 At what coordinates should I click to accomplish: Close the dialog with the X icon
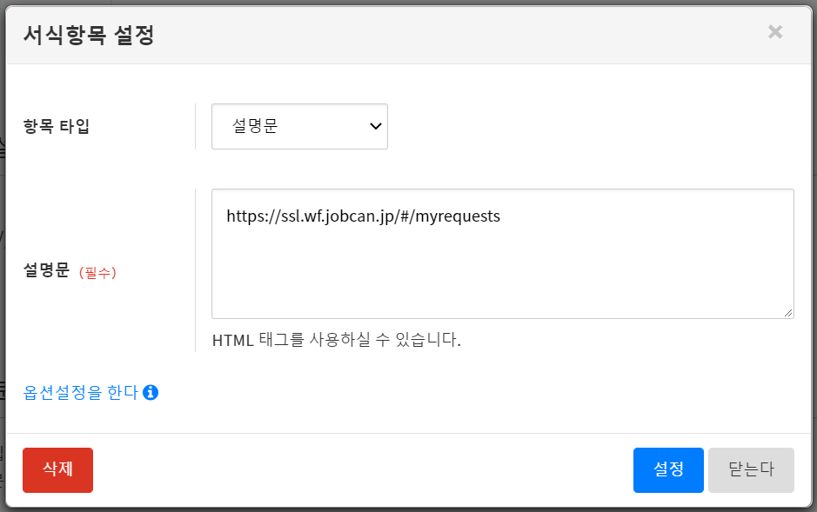point(774,32)
